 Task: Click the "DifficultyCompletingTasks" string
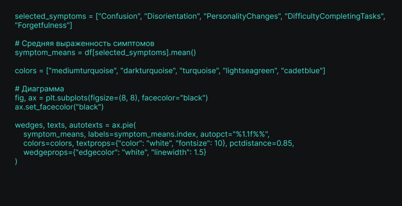pyautogui.click(x=334, y=16)
